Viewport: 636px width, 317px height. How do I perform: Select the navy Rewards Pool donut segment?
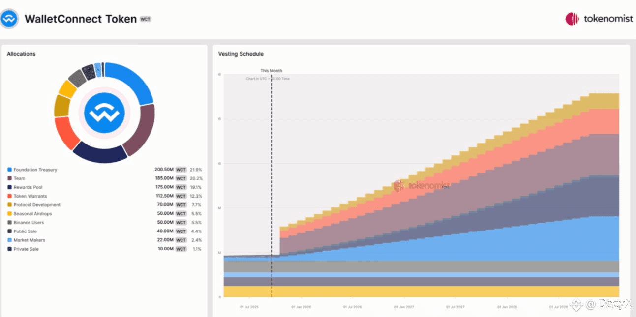tap(99, 154)
